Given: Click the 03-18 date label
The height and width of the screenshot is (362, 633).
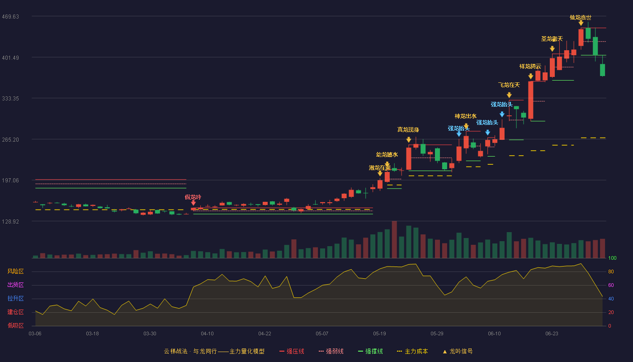Looking at the screenshot, I should (x=92, y=333).
